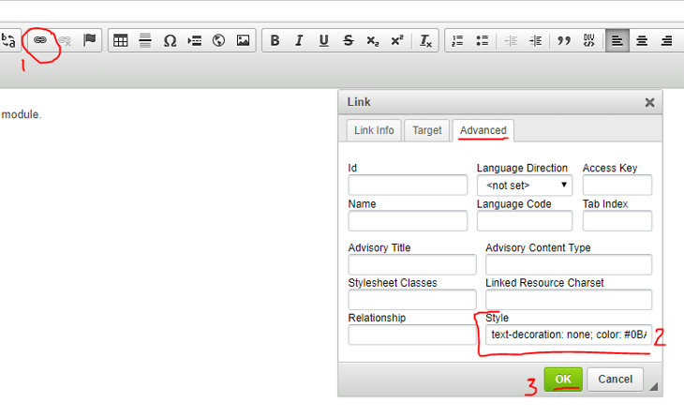
Task: Click the page break icon
Action: [195, 41]
